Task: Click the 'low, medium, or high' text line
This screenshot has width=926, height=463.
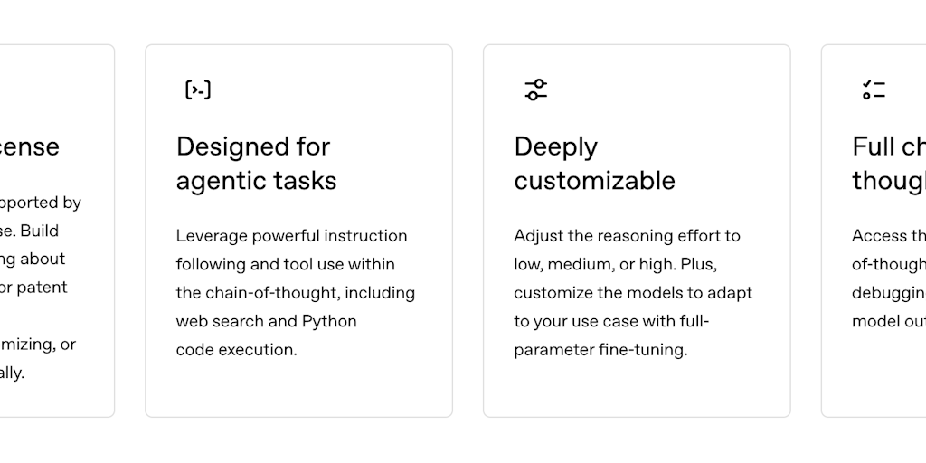Action: pos(615,264)
